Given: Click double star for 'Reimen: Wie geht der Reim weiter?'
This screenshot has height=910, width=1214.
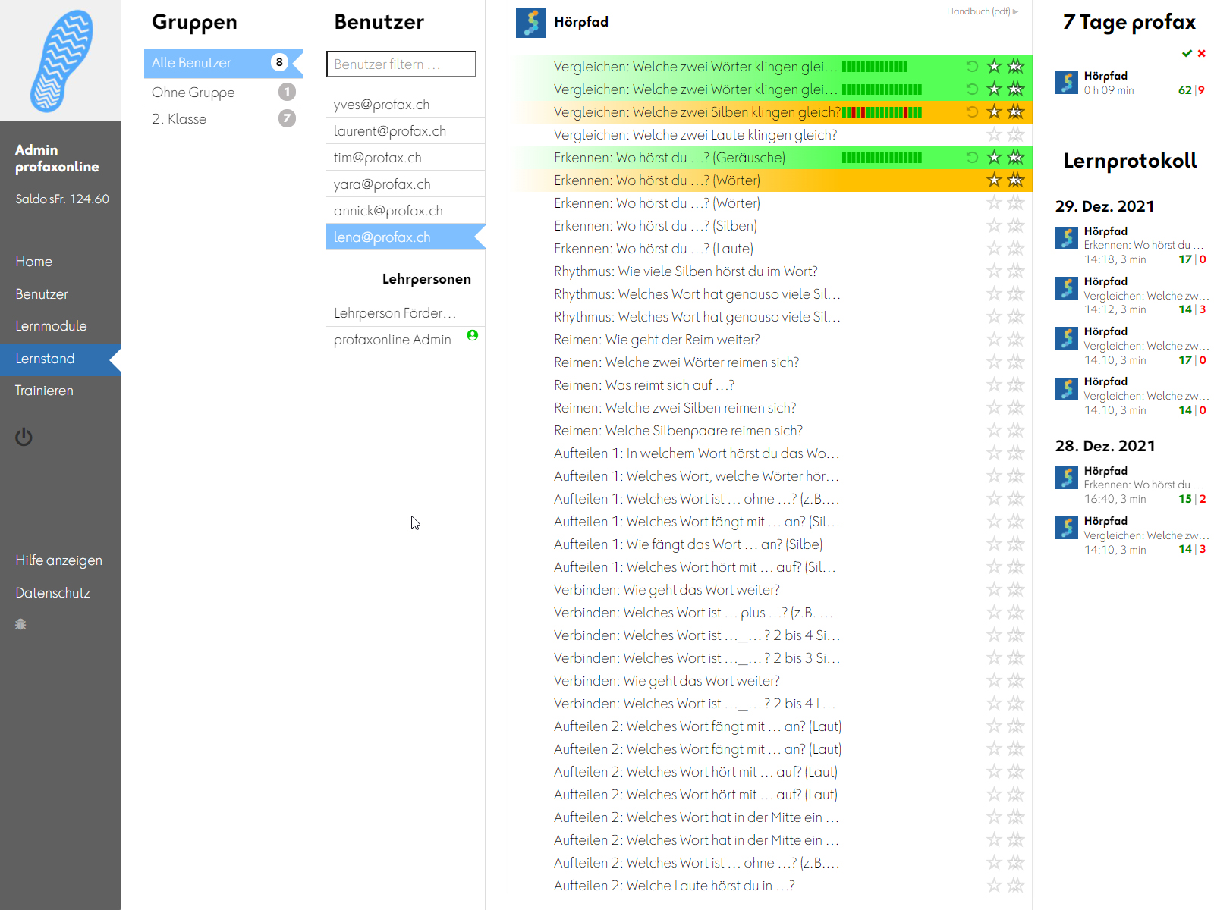Looking at the screenshot, I should click(1016, 340).
